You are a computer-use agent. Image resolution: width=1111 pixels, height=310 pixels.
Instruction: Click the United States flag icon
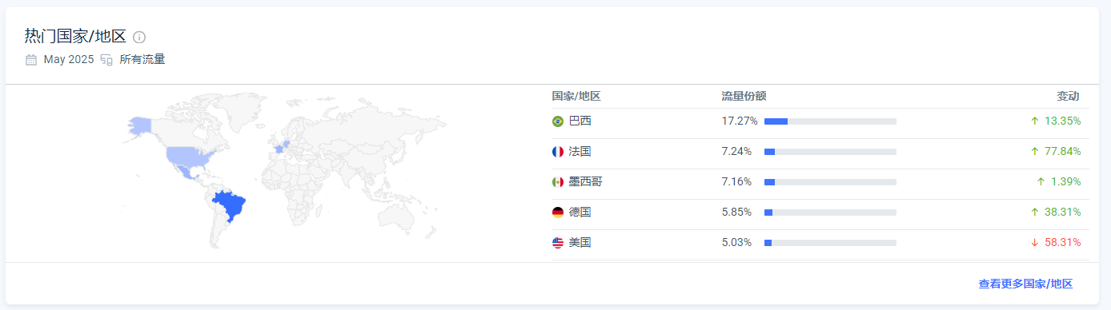(558, 243)
